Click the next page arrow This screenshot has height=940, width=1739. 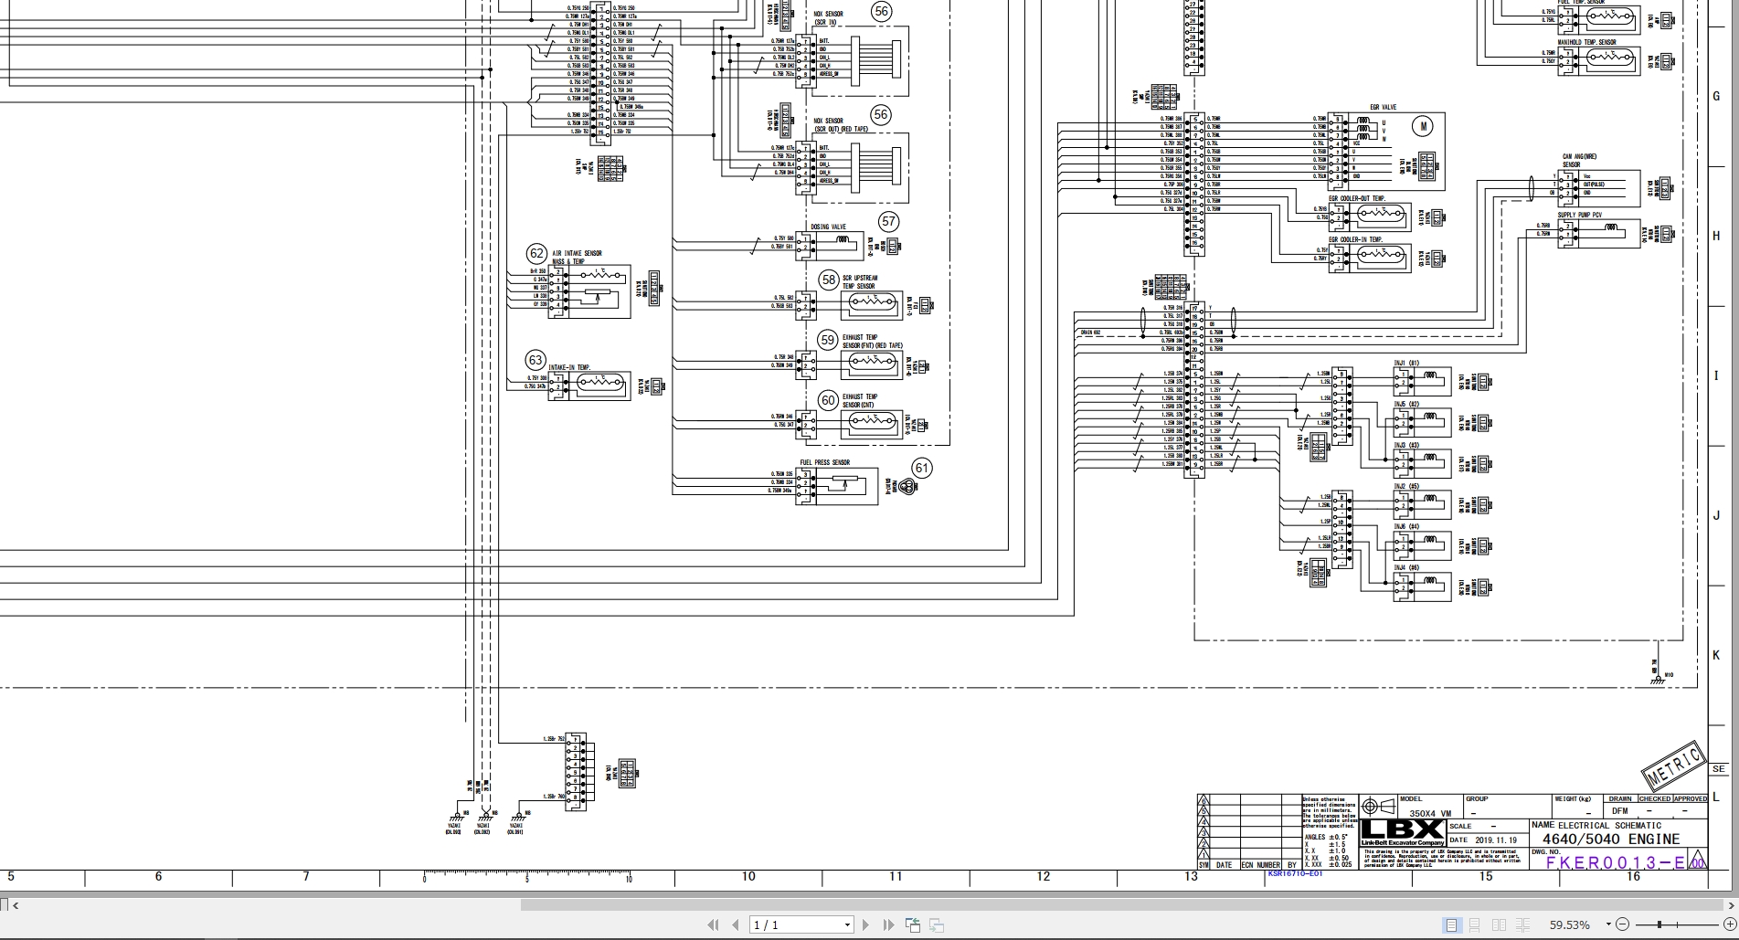click(x=866, y=924)
